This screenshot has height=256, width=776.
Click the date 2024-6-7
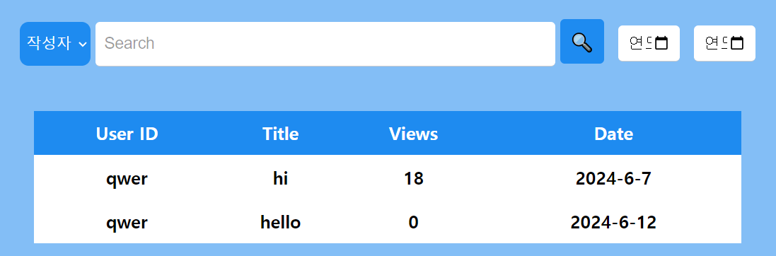pos(614,178)
